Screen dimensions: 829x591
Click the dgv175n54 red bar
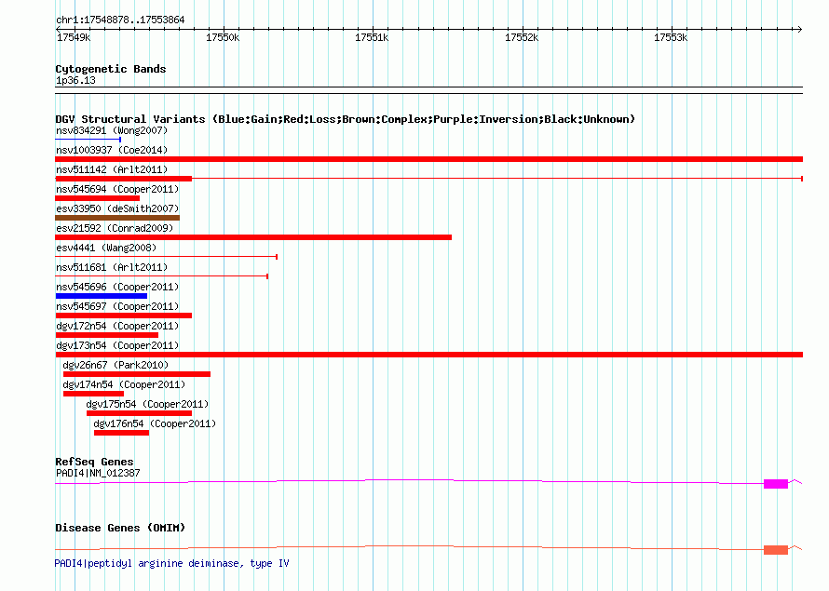(139, 413)
